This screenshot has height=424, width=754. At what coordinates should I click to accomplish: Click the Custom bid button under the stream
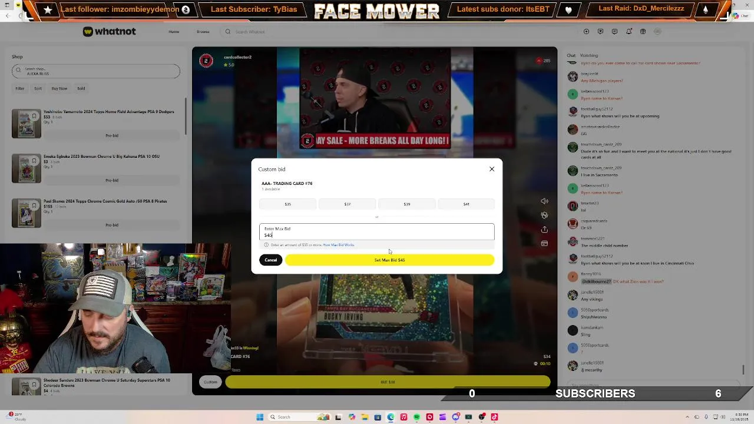pos(210,382)
